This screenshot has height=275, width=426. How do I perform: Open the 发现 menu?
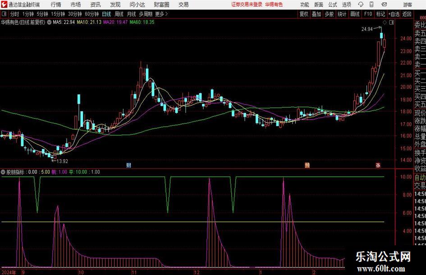[x=115, y=5]
